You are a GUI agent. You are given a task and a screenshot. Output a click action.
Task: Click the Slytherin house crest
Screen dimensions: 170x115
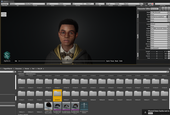(7, 56)
